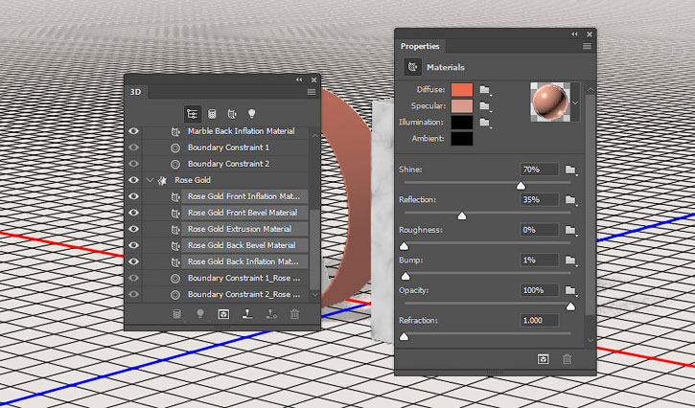Click the constraint icon beside ground plane button
Viewport: 695px width, 408px height.
coord(271,314)
